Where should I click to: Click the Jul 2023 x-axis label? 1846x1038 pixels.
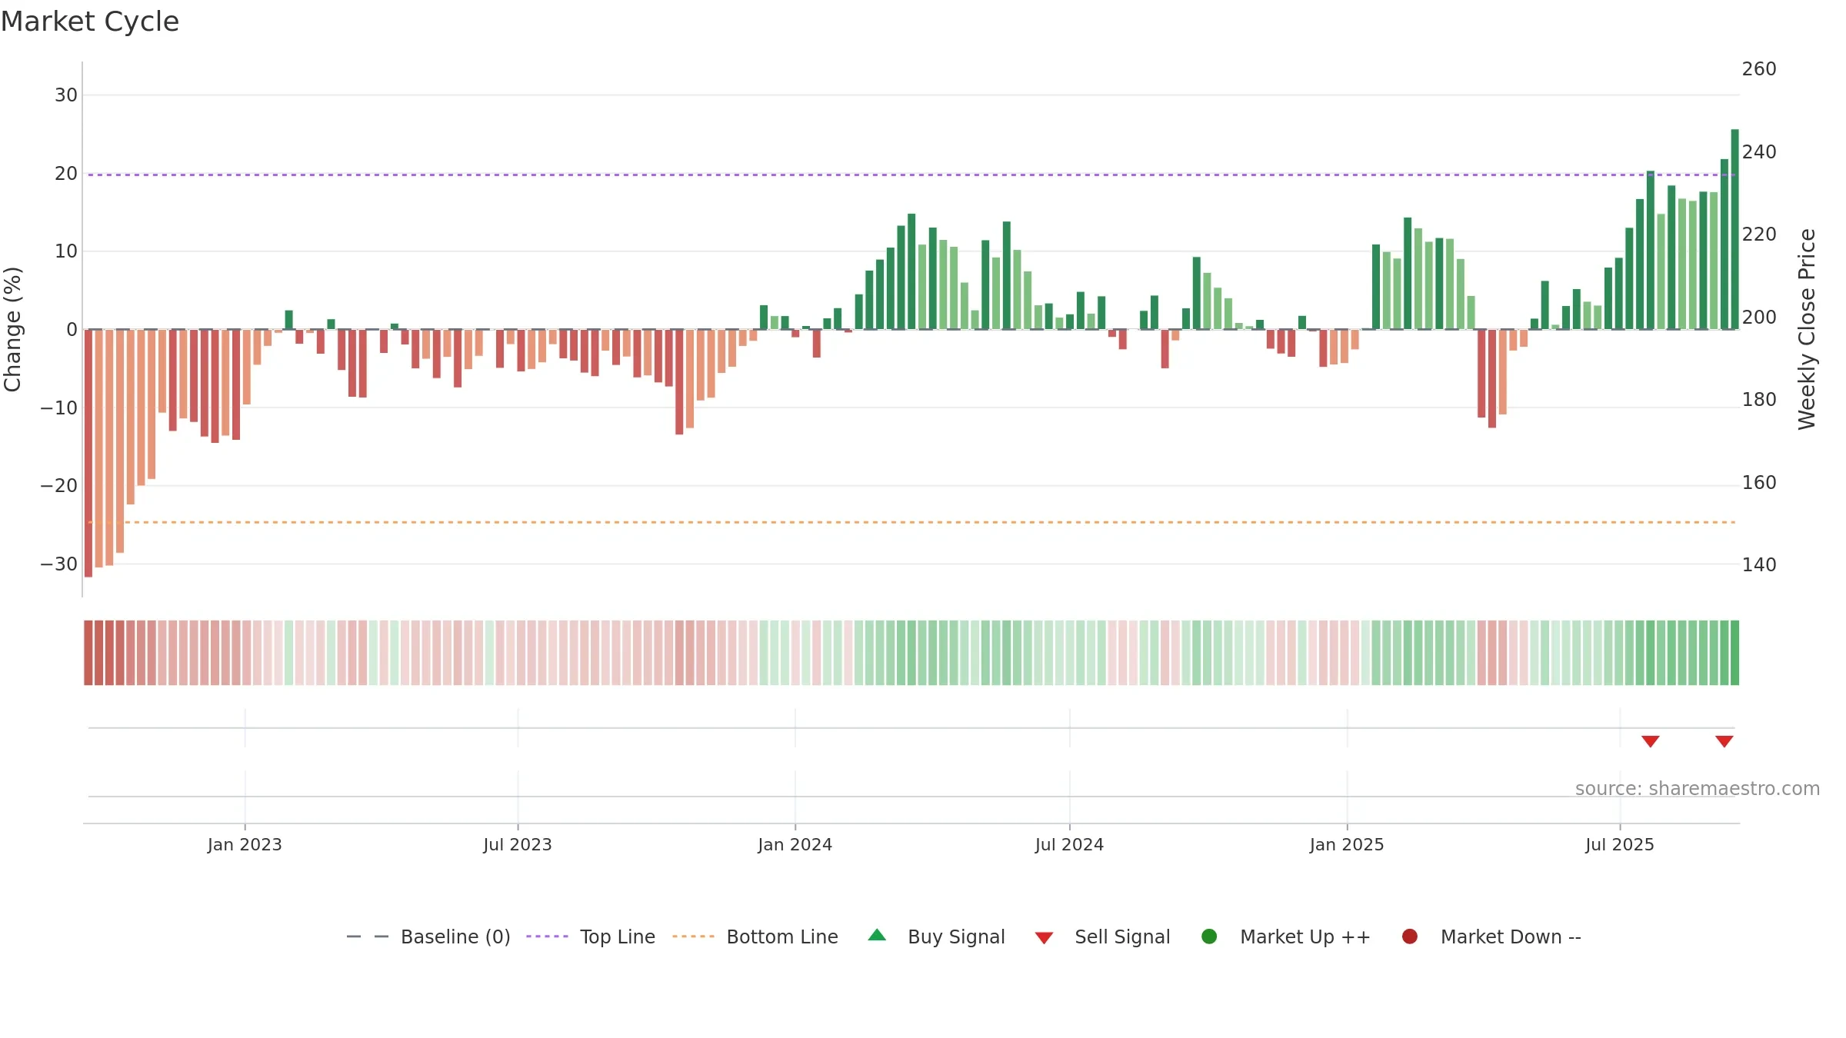point(518,844)
